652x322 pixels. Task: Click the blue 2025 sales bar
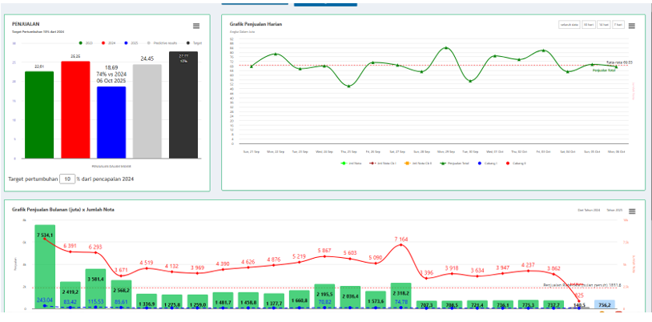tap(111, 120)
